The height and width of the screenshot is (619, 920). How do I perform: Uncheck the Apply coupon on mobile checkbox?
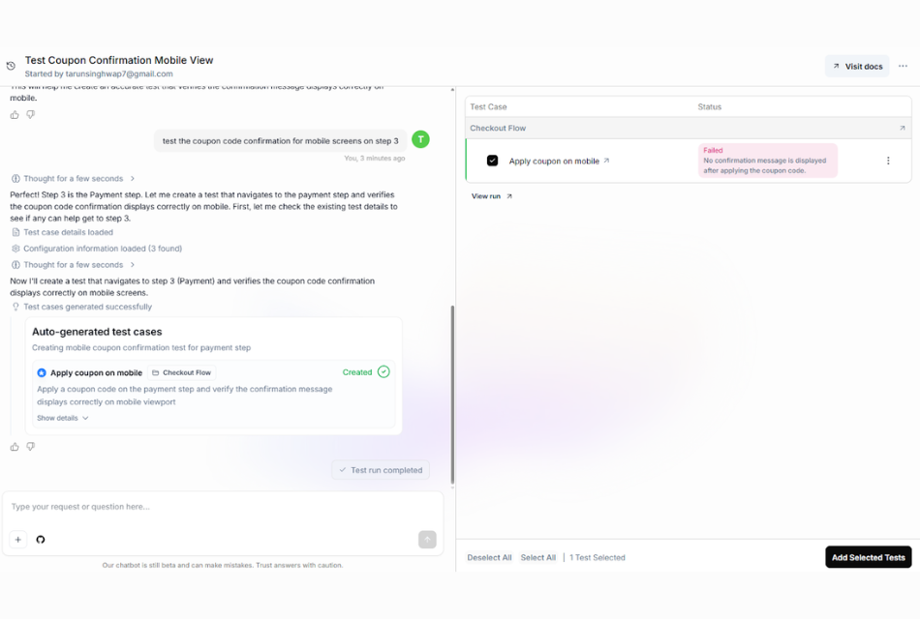(x=492, y=161)
